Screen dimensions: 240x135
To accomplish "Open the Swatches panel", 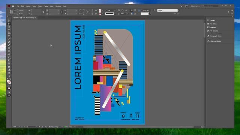I will (213, 24).
